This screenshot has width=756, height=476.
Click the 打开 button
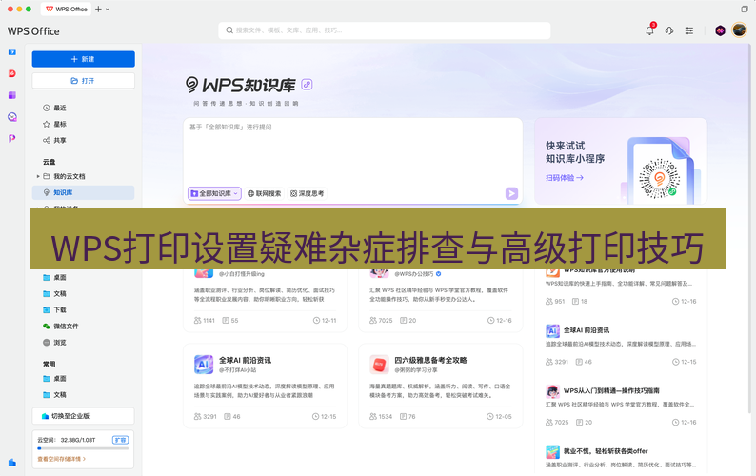(x=84, y=81)
